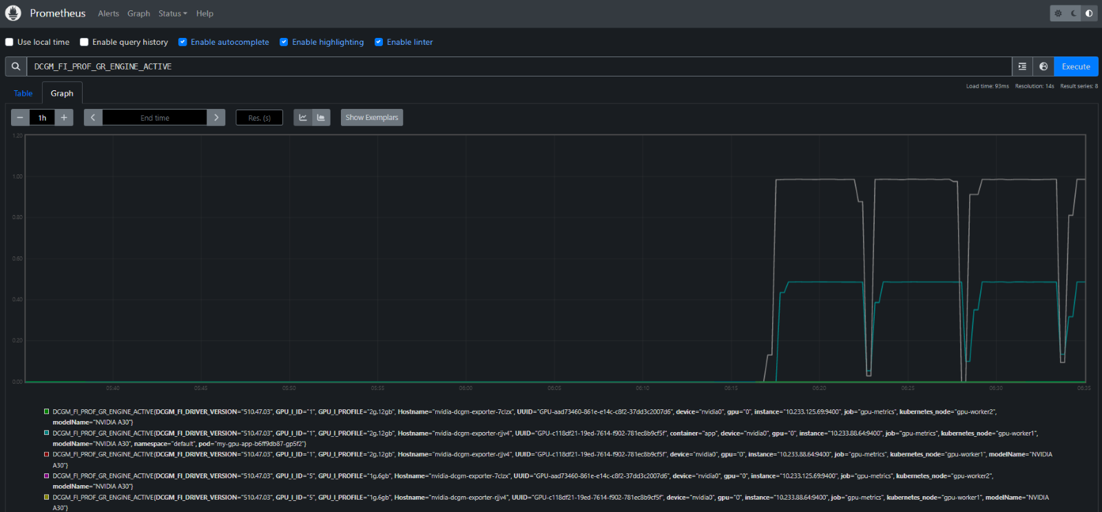Show stacked area graph
The height and width of the screenshot is (512, 1102).
pyautogui.click(x=321, y=118)
